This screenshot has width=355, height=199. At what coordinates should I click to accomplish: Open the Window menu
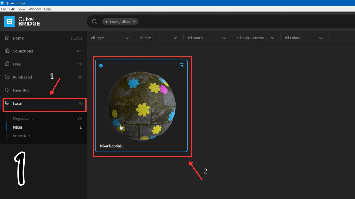point(35,9)
